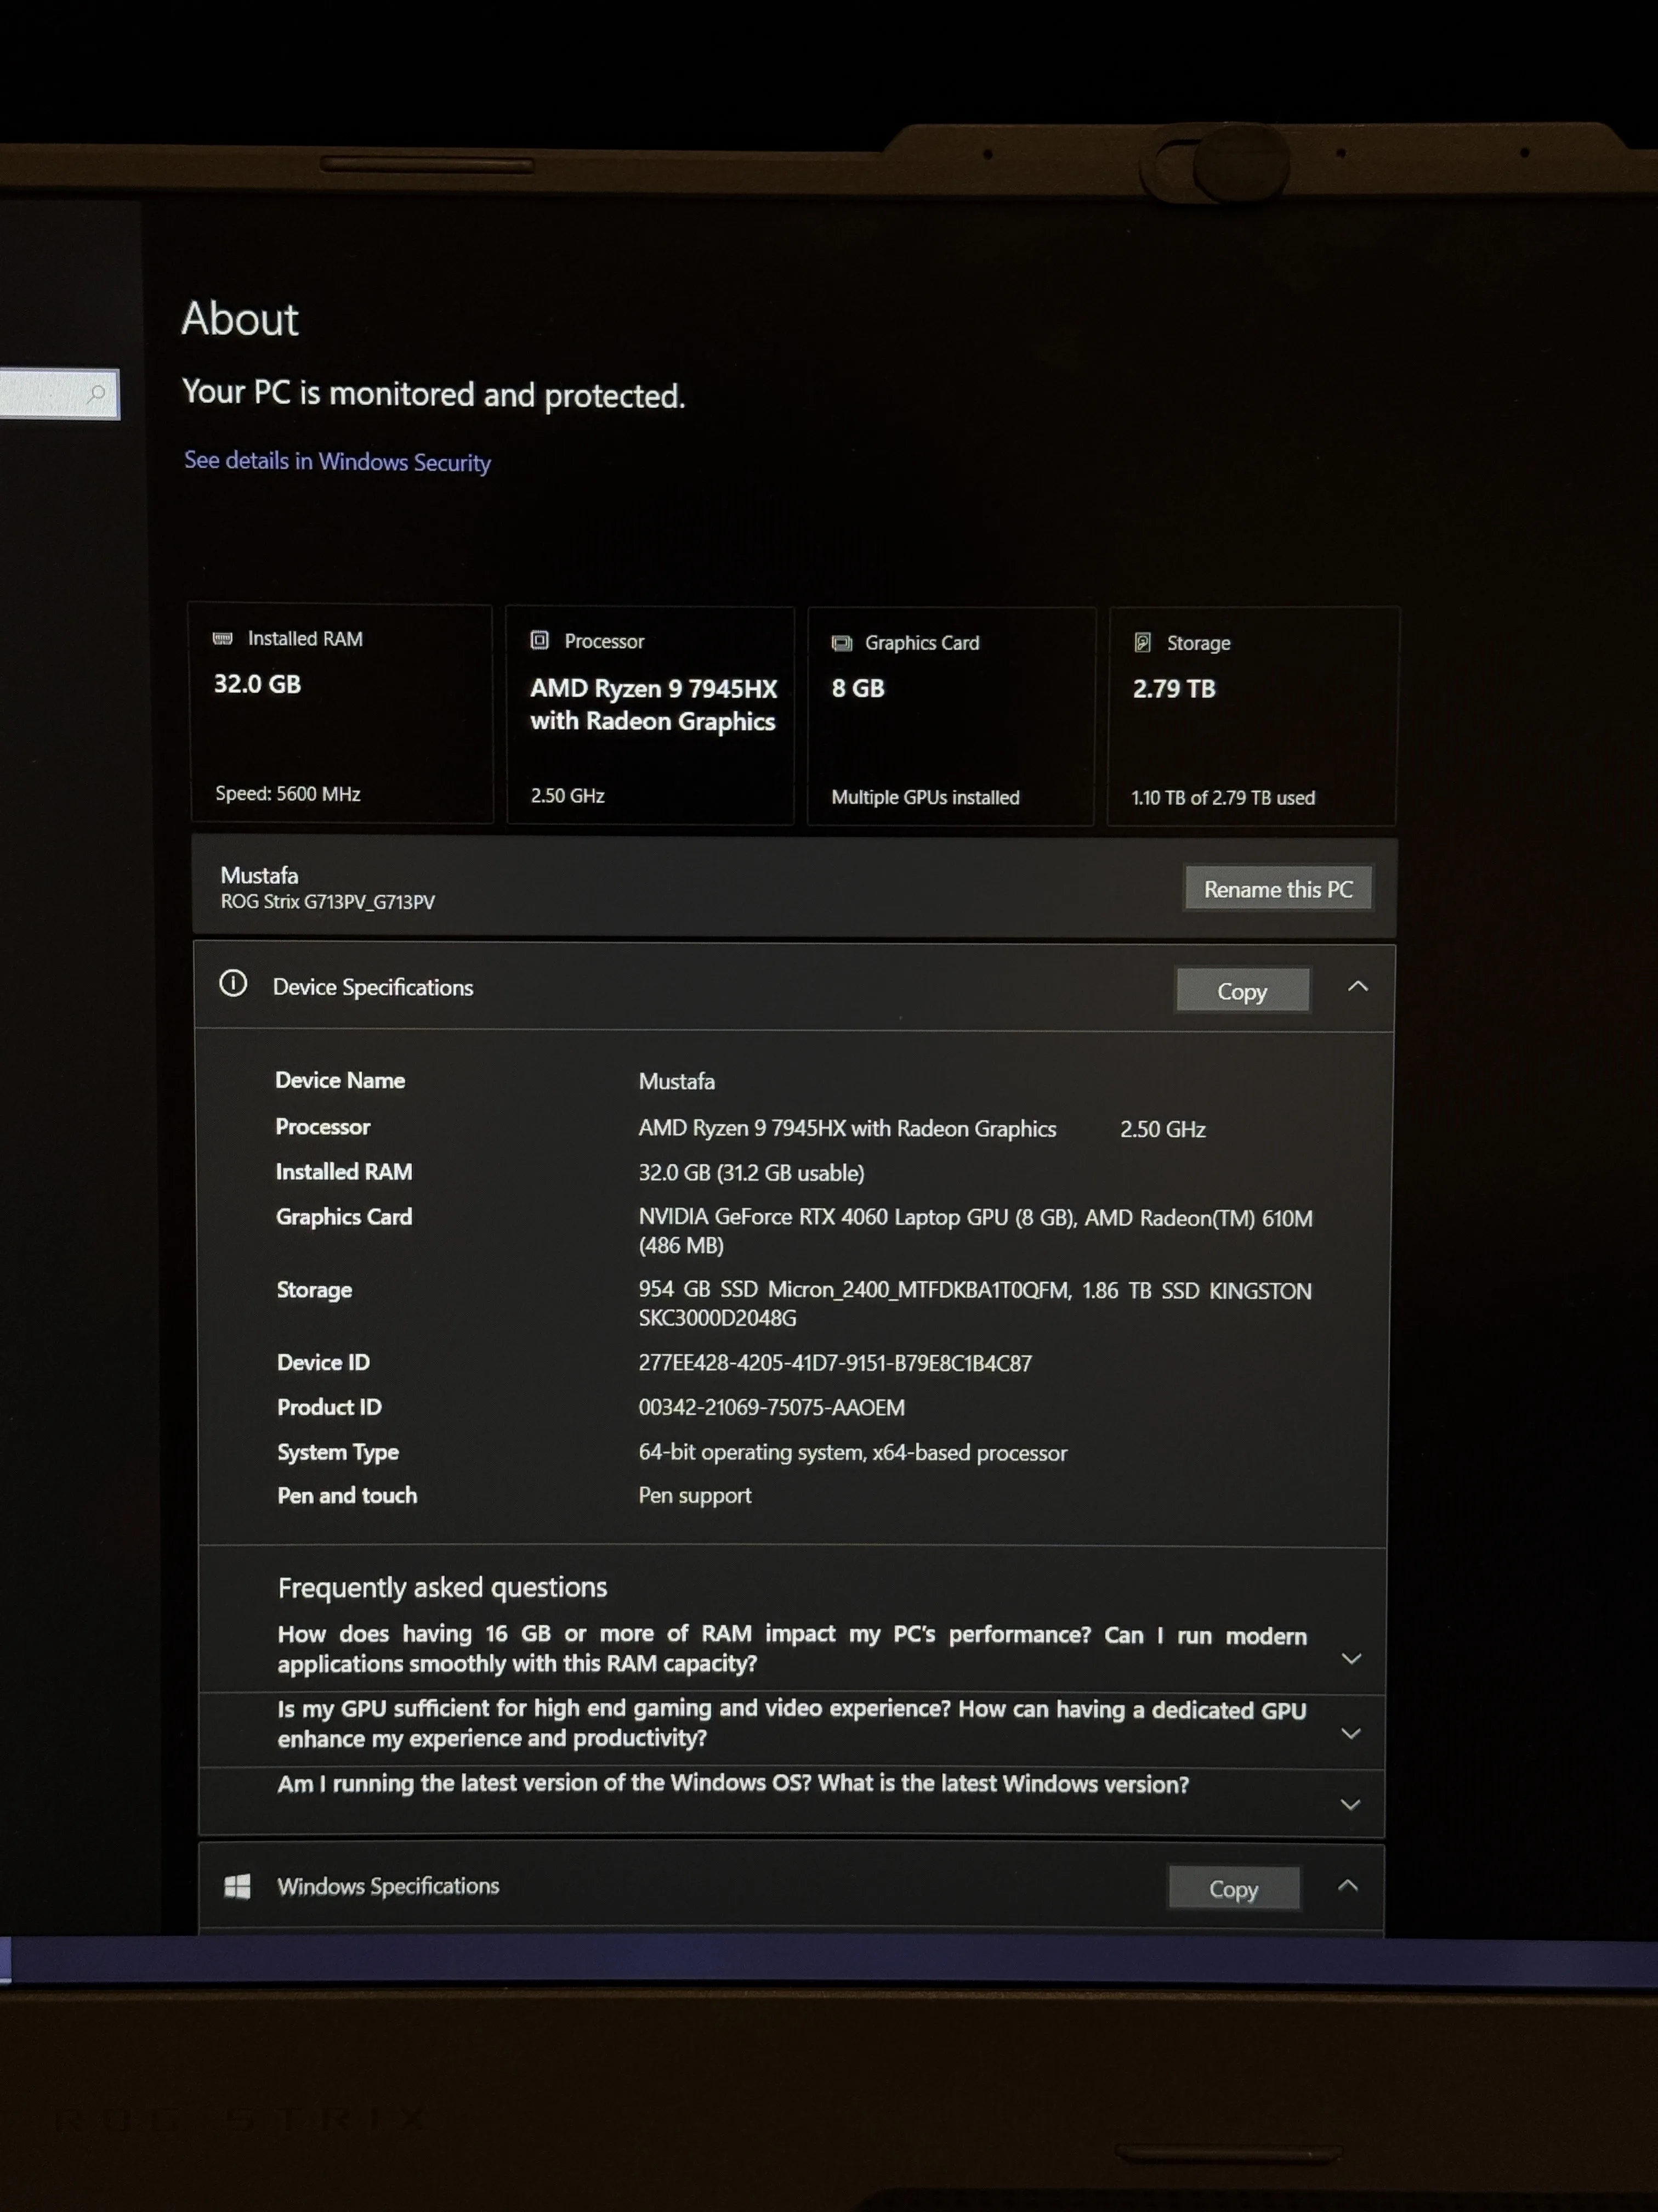The width and height of the screenshot is (1658, 2212).
Task: Collapse the Device Specifications section
Action: click(1357, 986)
